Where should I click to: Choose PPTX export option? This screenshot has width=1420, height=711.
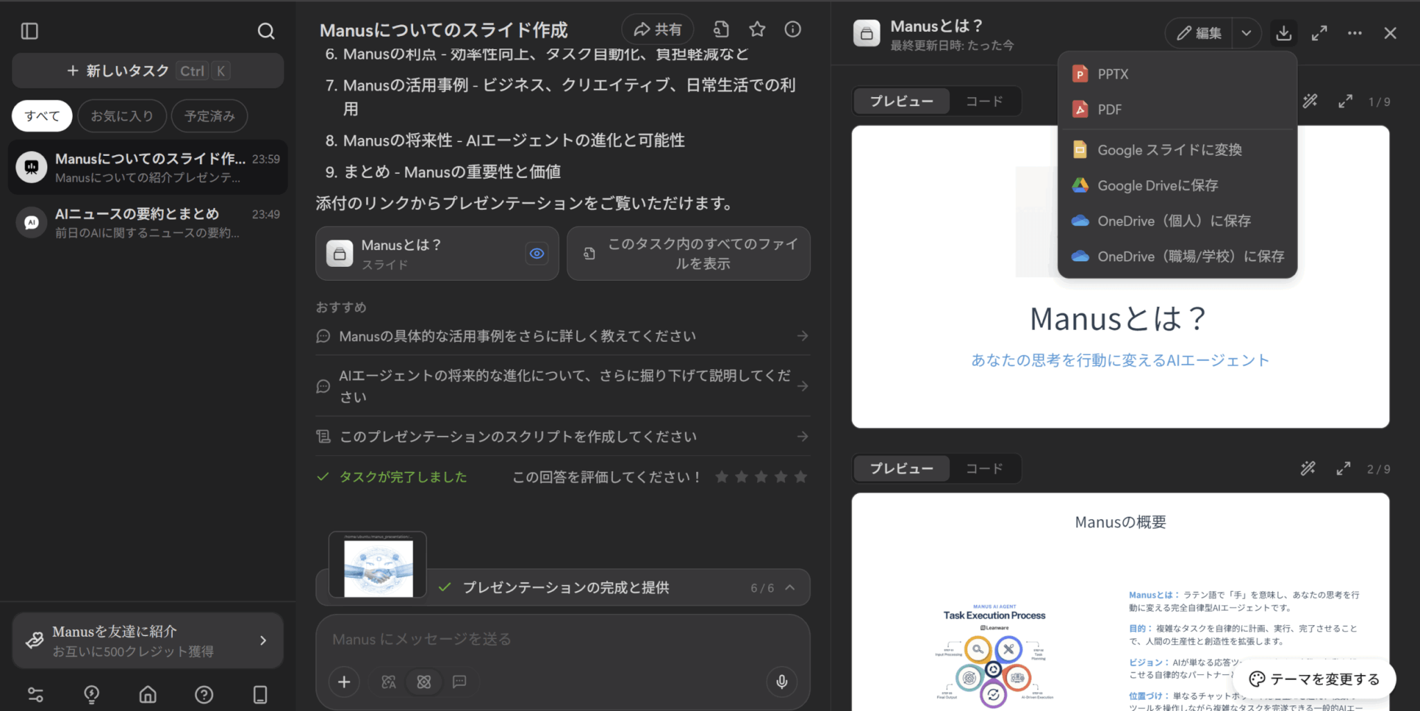[1177, 74]
